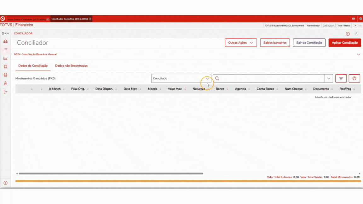Open table settings gear button

pyautogui.click(x=354, y=78)
